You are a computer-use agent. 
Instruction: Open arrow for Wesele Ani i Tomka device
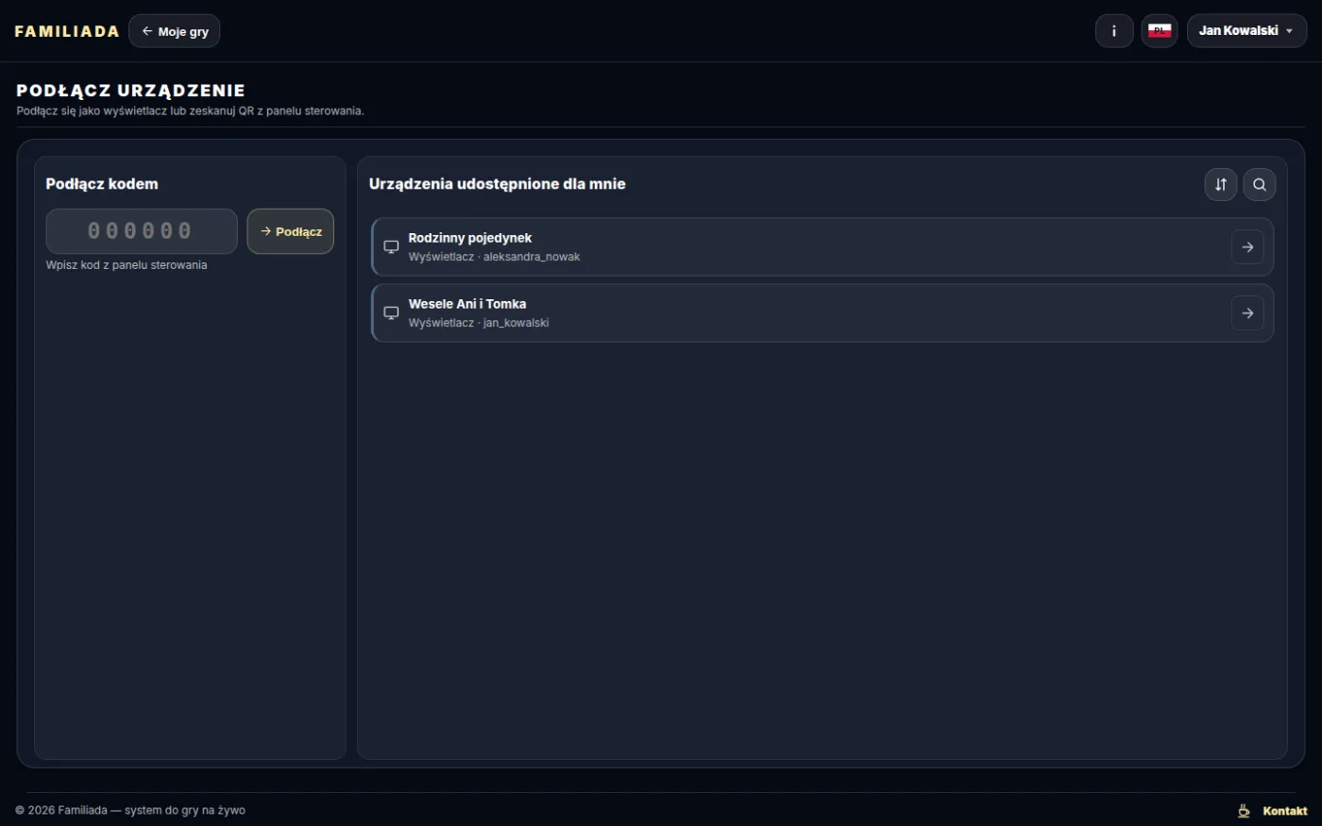click(1247, 313)
